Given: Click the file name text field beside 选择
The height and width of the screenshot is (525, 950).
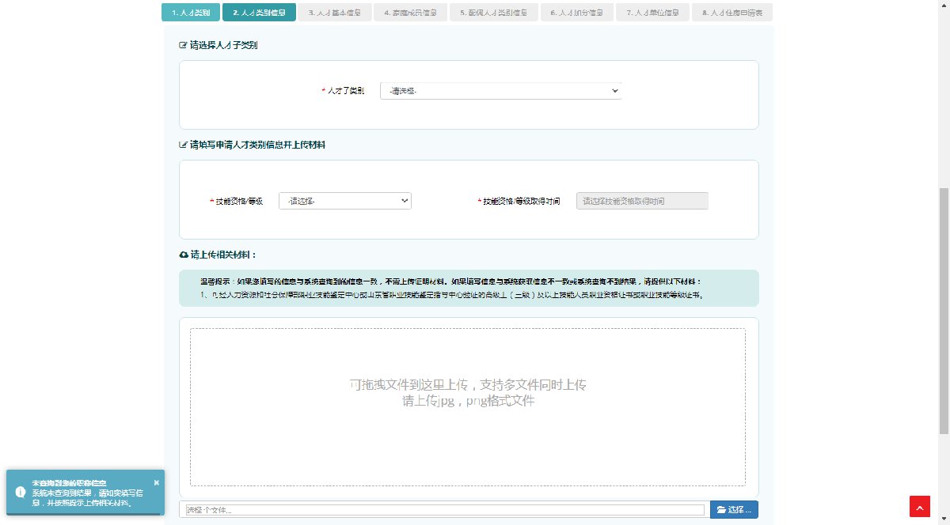Looking at the screenshot, I should point(444,510).
